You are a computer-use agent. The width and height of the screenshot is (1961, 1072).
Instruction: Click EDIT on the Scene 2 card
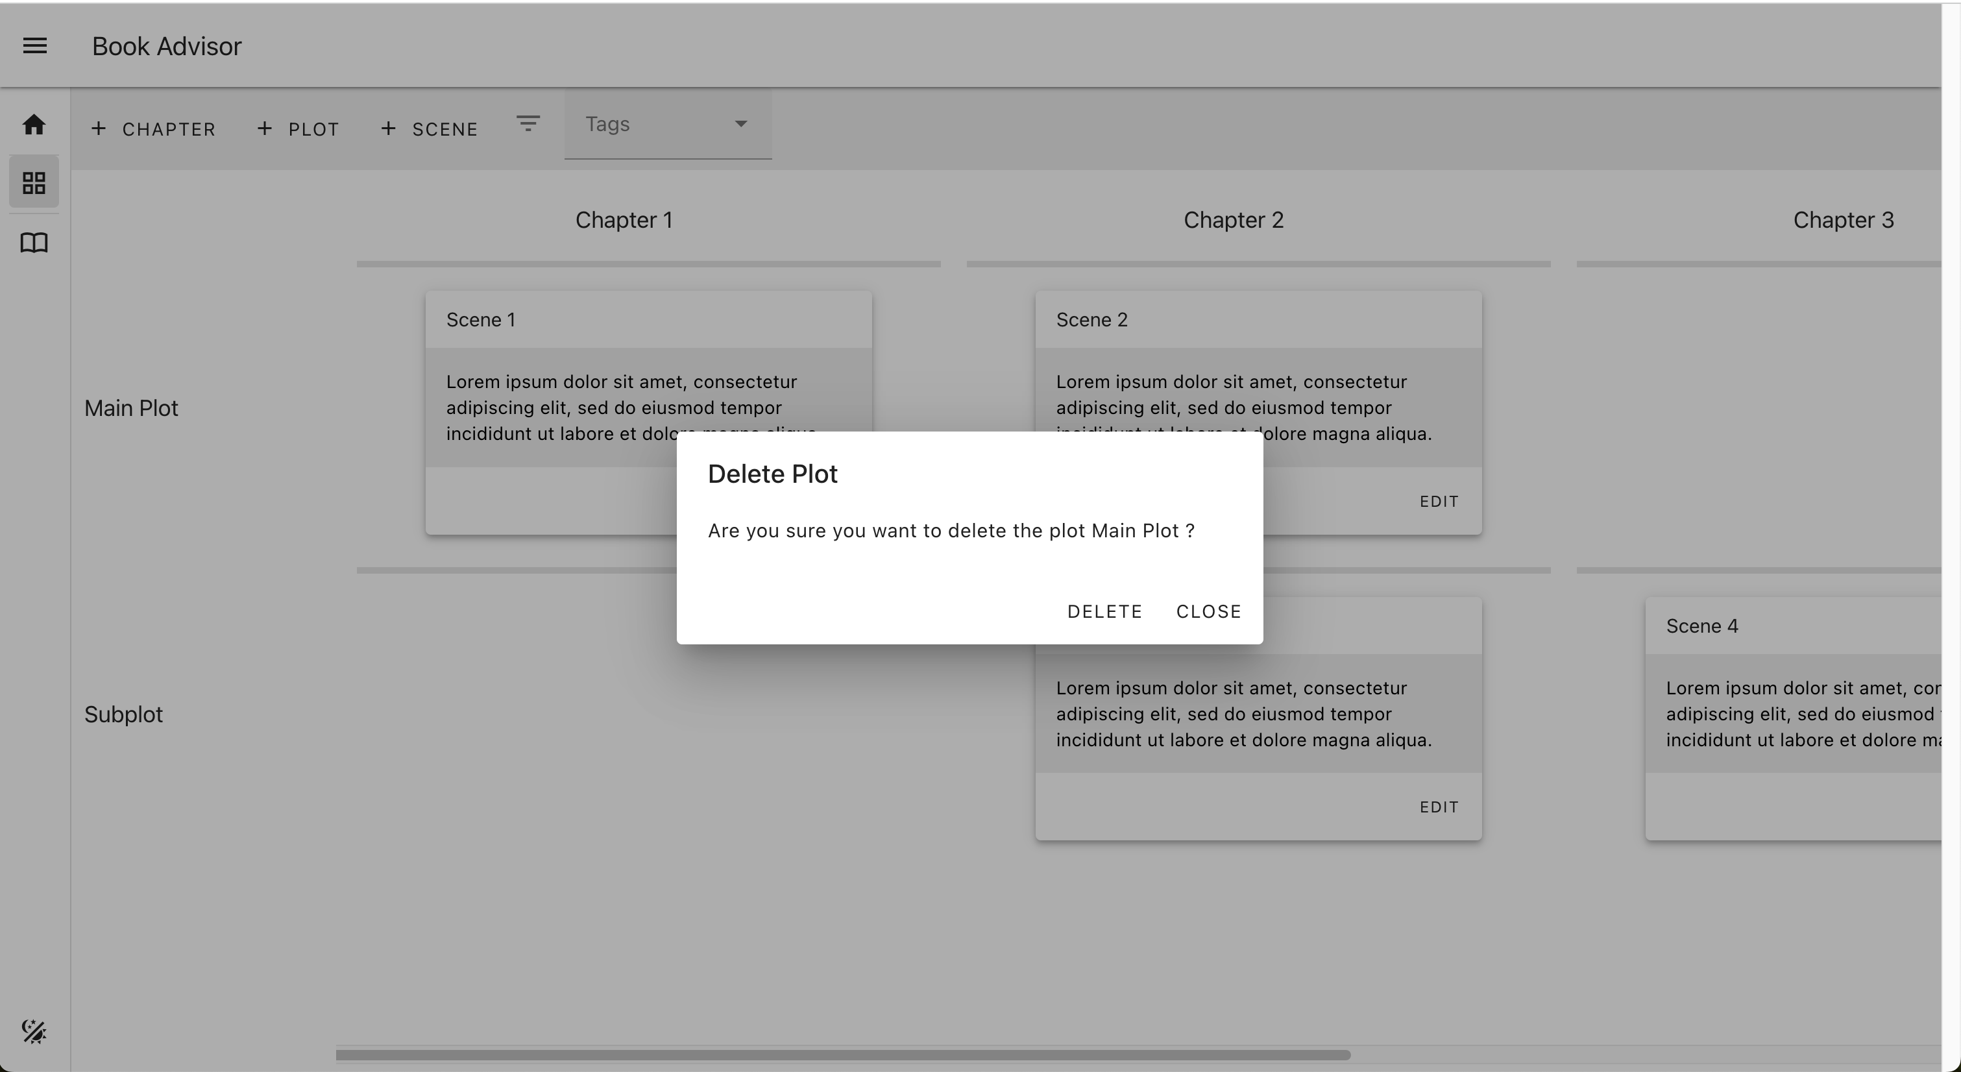point(1439,501)
